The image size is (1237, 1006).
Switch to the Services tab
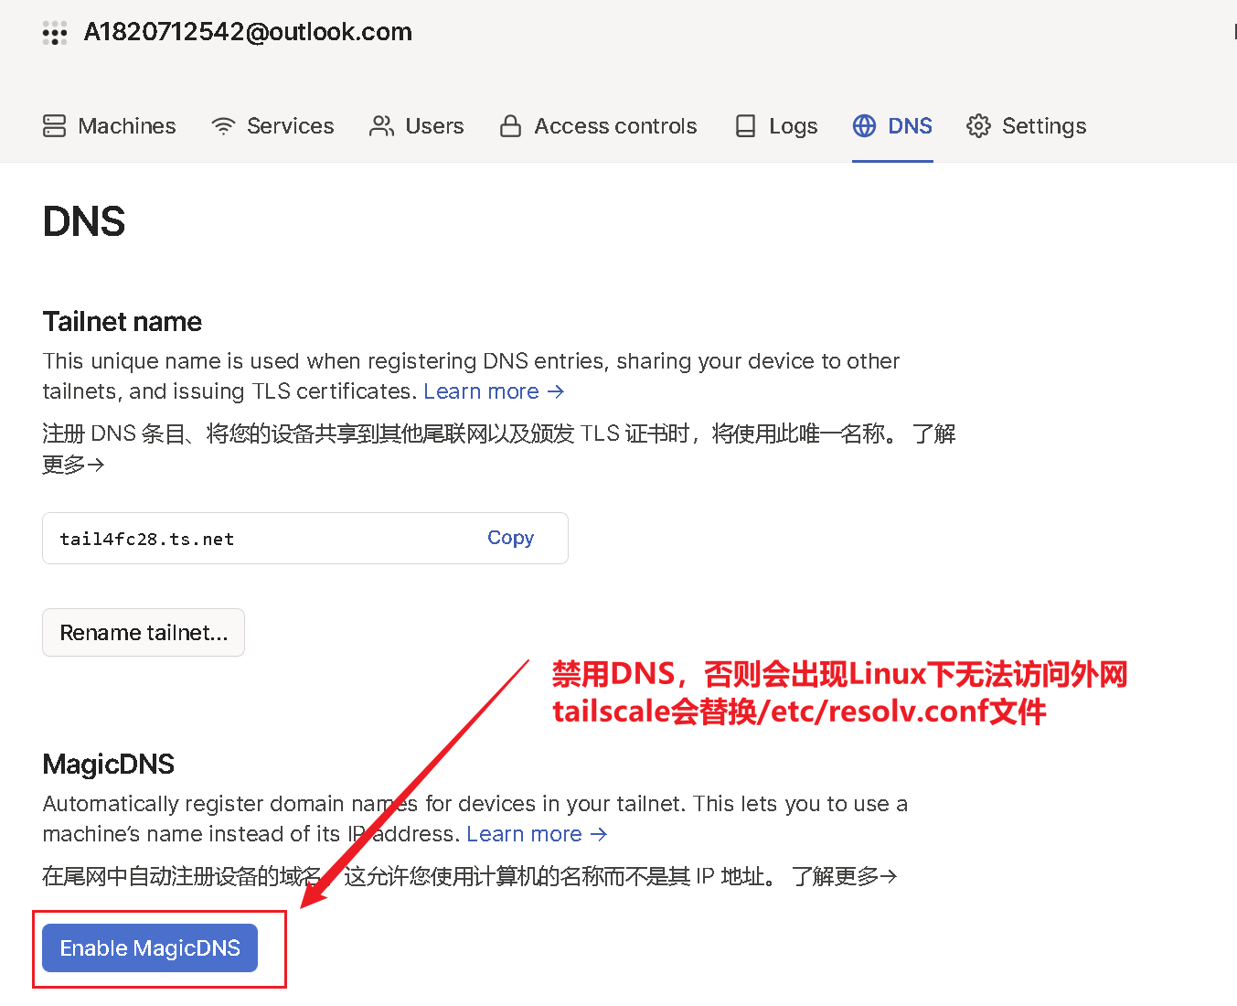click(272, 126)
